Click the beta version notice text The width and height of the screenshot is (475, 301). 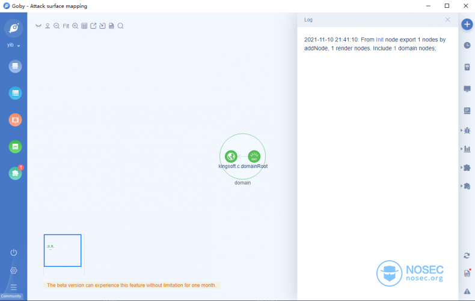(132, 285)
